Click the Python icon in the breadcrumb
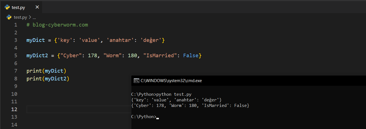Image resolution: width=366 pixels, height=129 pixels. pyautogui.click(x=9, y=17)
